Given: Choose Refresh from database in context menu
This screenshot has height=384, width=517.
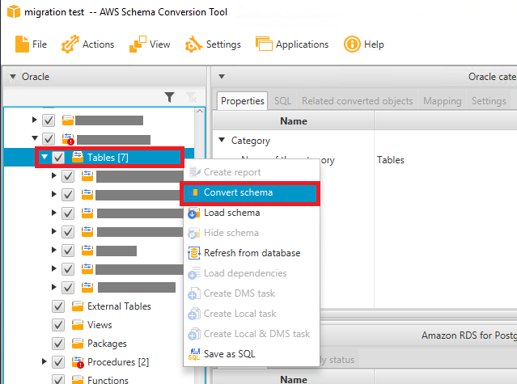Looking at the screenshot, I should pos(252,253).
